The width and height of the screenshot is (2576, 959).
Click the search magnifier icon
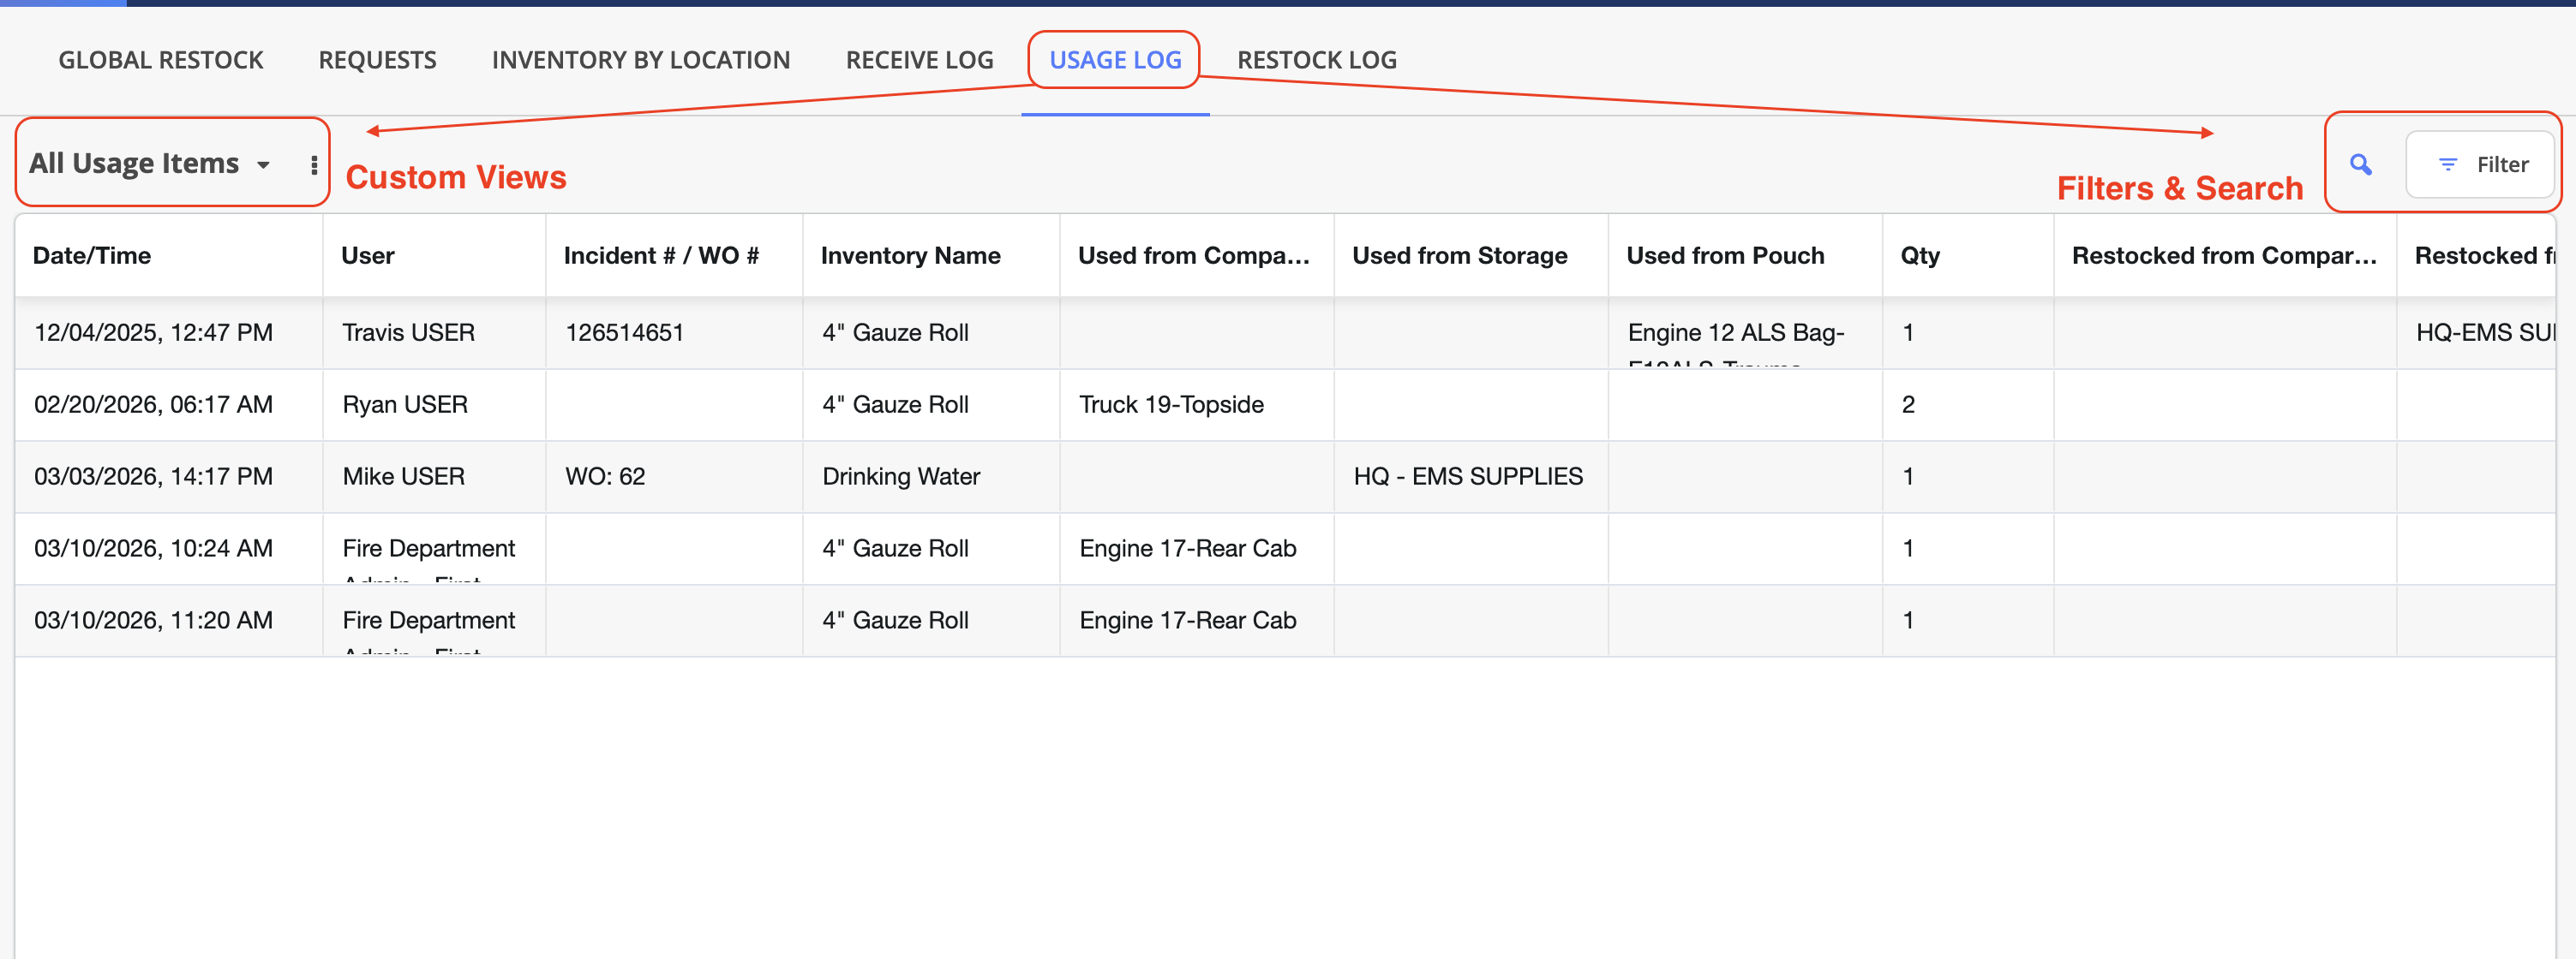pos(2360,164)
